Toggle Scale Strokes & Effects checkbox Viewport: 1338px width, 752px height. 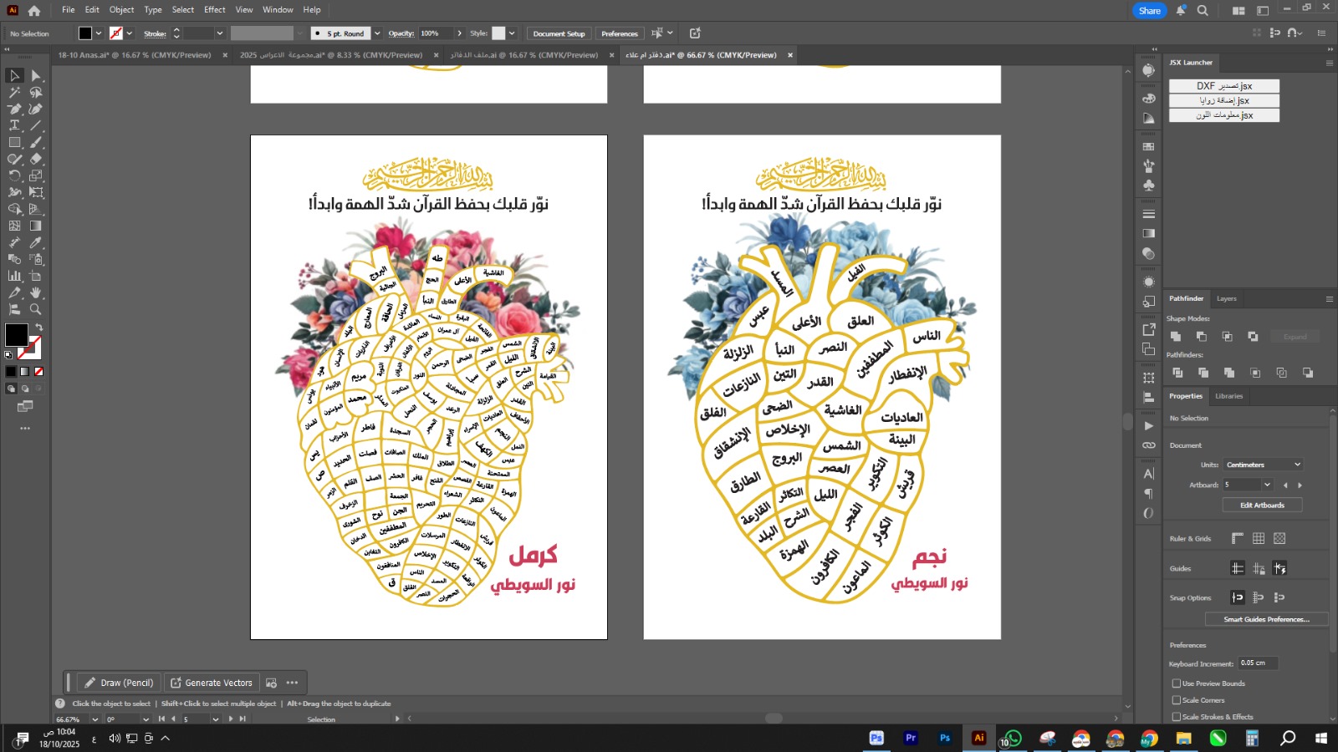(1177, 717)
